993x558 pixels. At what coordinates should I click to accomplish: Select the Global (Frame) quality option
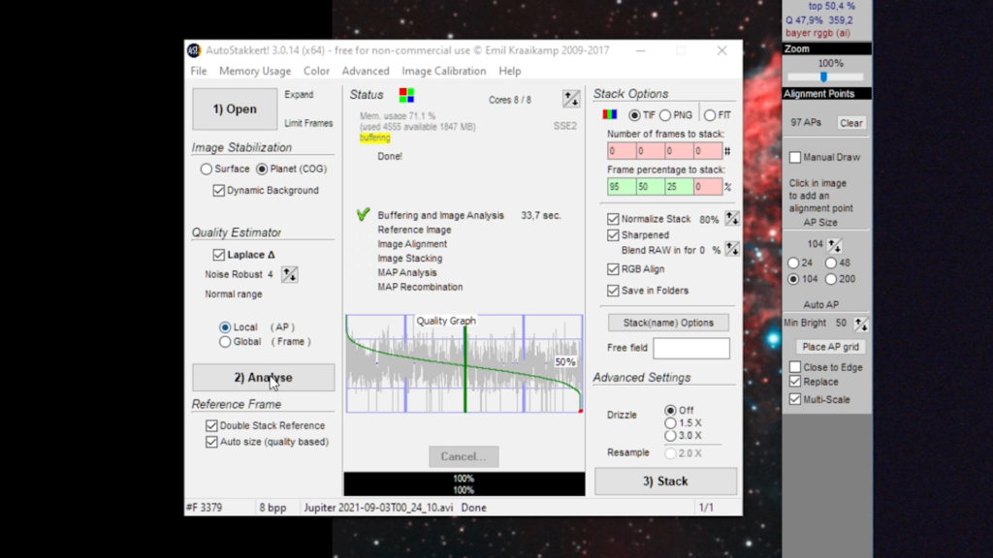click(225, 342)
